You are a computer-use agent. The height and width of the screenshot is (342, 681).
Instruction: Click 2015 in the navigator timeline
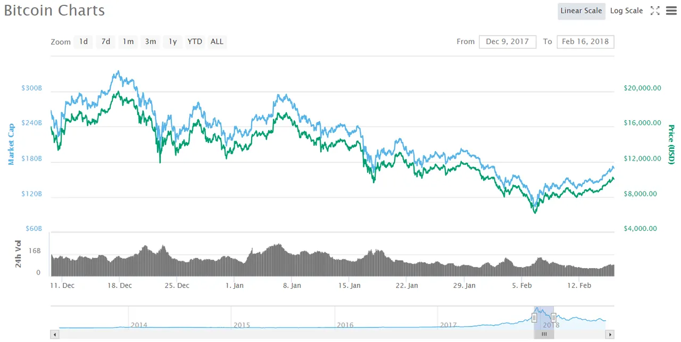(242, 324)
